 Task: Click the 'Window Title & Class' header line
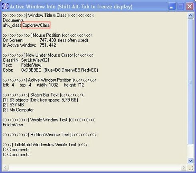(x=48, y=16)
